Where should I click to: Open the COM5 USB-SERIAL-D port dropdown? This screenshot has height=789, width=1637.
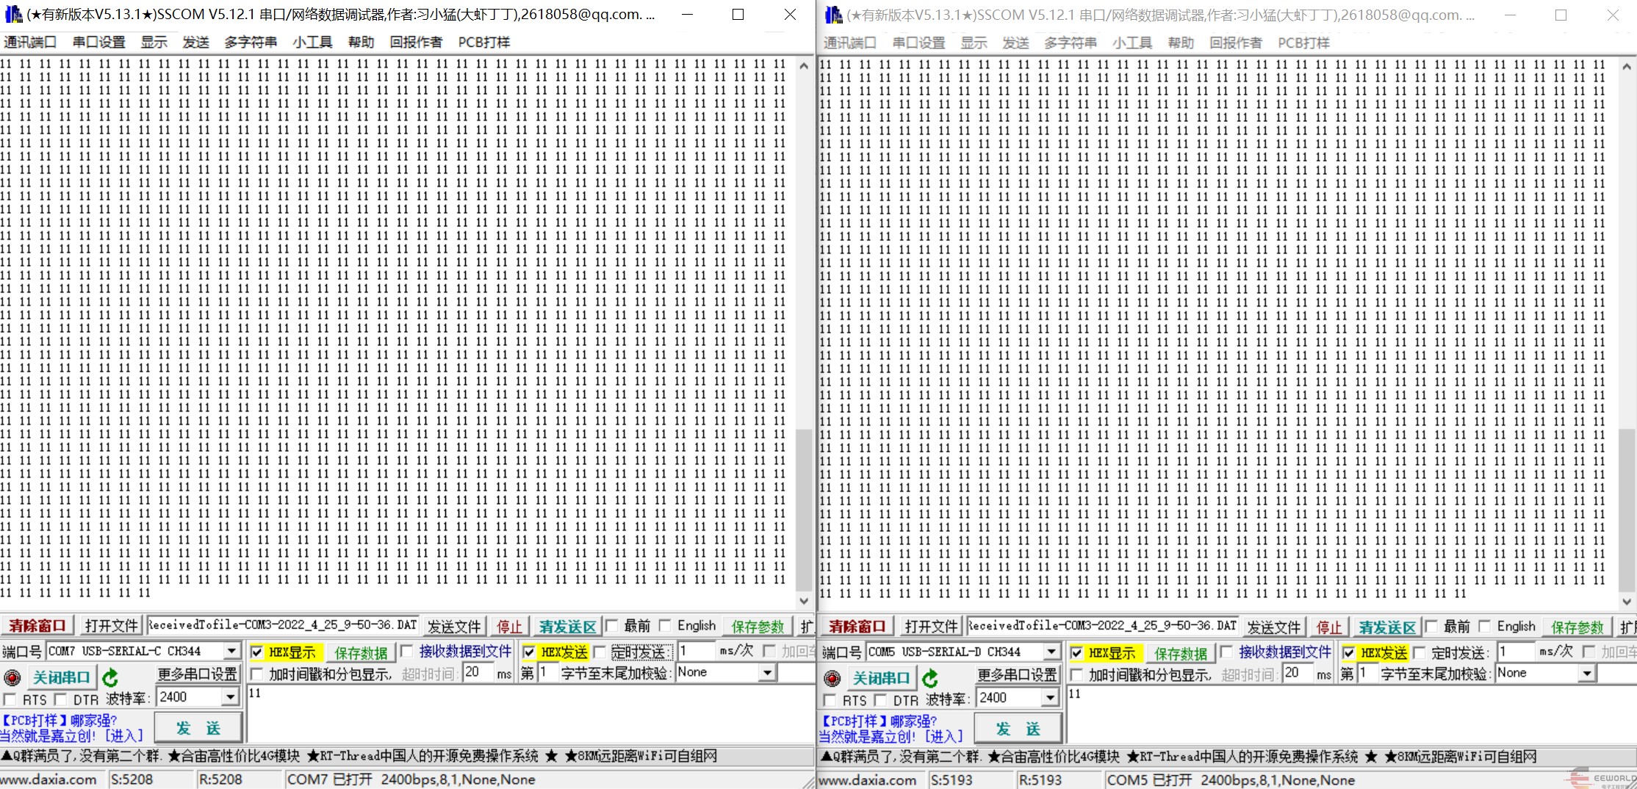[1052, 652]
